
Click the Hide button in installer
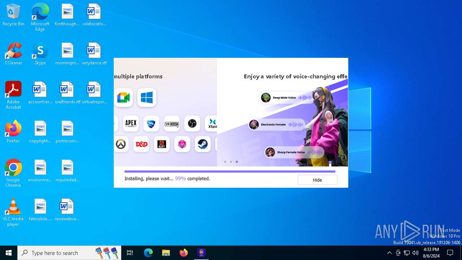[317, 180]
